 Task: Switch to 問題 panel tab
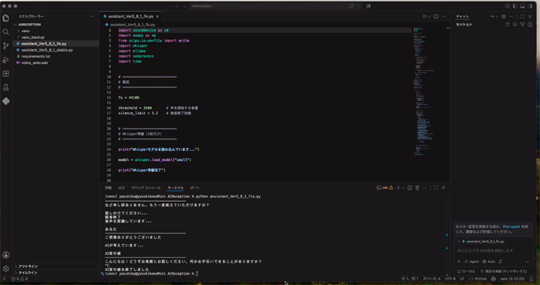pyautogui.click(x=108, y=188)
